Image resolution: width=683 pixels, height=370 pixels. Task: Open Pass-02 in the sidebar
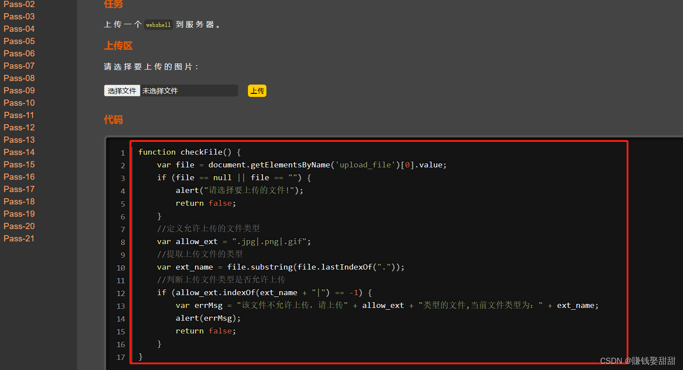click(19, 4)
